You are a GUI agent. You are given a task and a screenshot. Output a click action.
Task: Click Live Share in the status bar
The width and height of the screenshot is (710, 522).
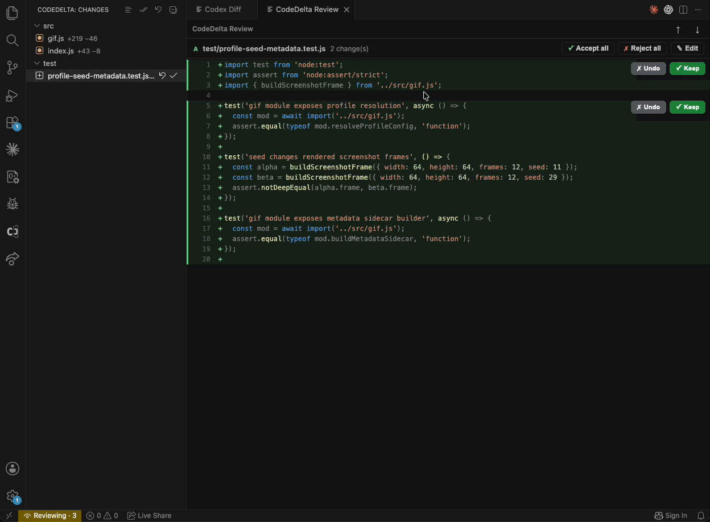[x=149, y=516]
